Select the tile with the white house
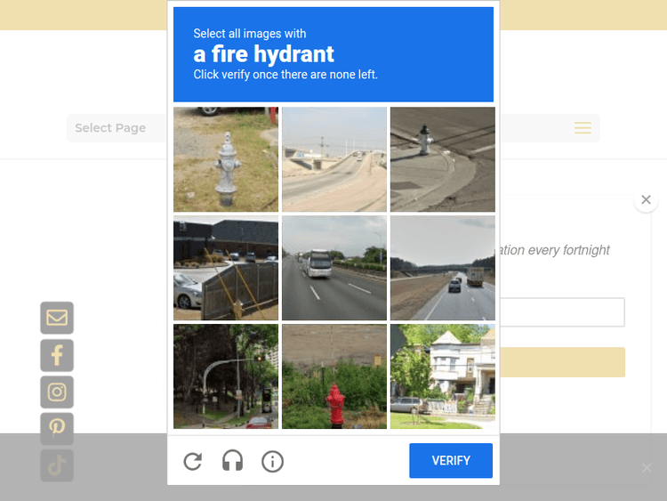The image size is (667, 501). click(x=443, y=376)
